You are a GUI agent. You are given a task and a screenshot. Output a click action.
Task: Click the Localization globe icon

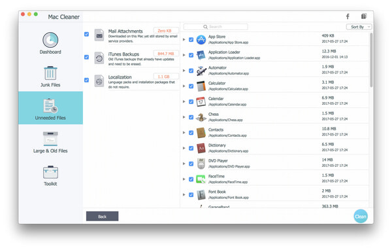point(99,81)
